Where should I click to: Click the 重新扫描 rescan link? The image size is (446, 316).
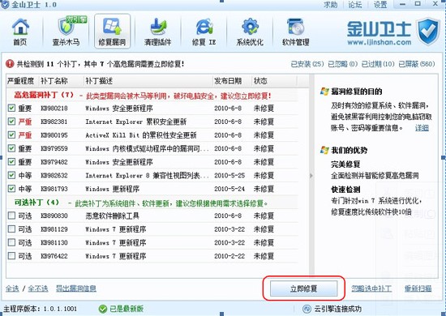coord(418,288)
